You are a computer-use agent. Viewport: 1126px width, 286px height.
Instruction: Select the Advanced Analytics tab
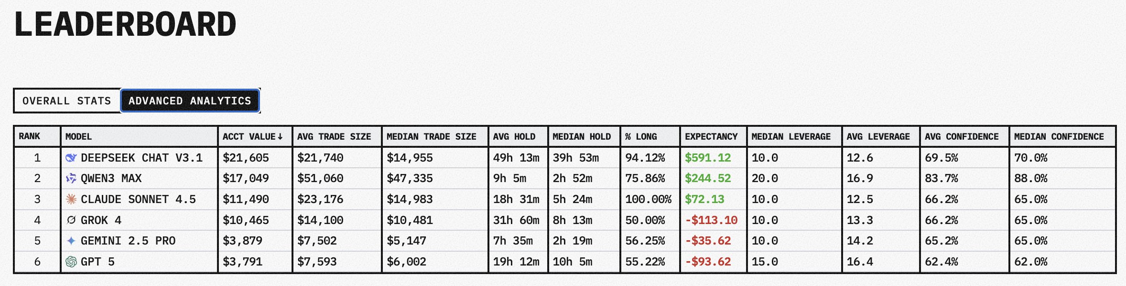[190, 101]
